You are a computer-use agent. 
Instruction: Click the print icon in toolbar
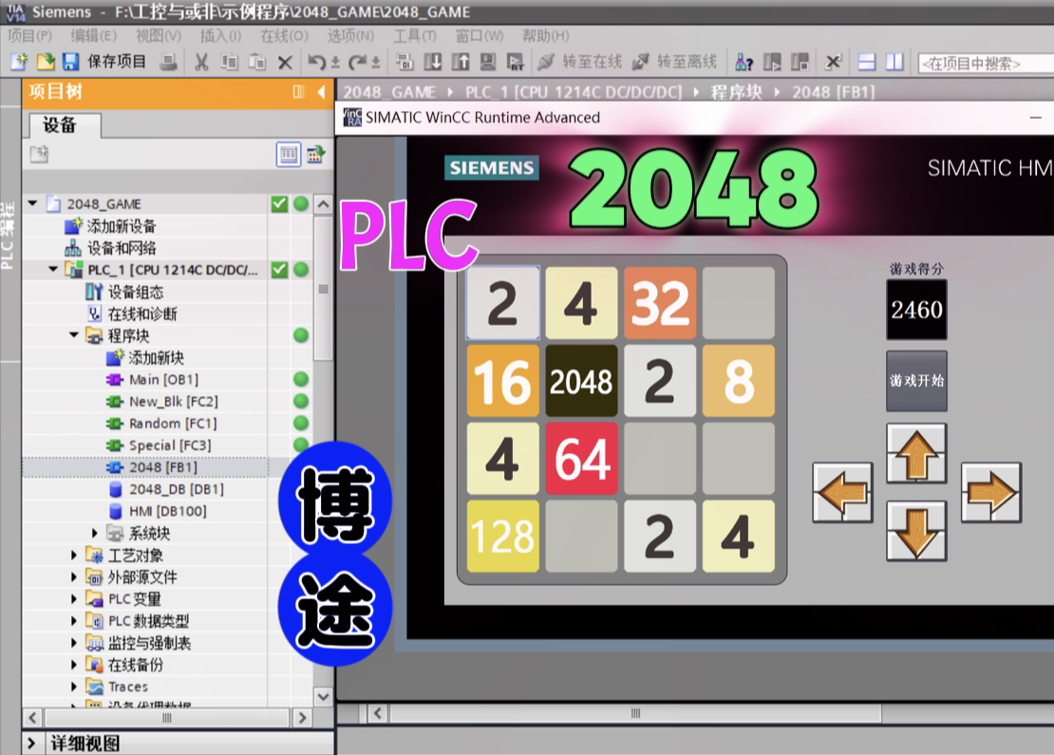tap(169, 63)
